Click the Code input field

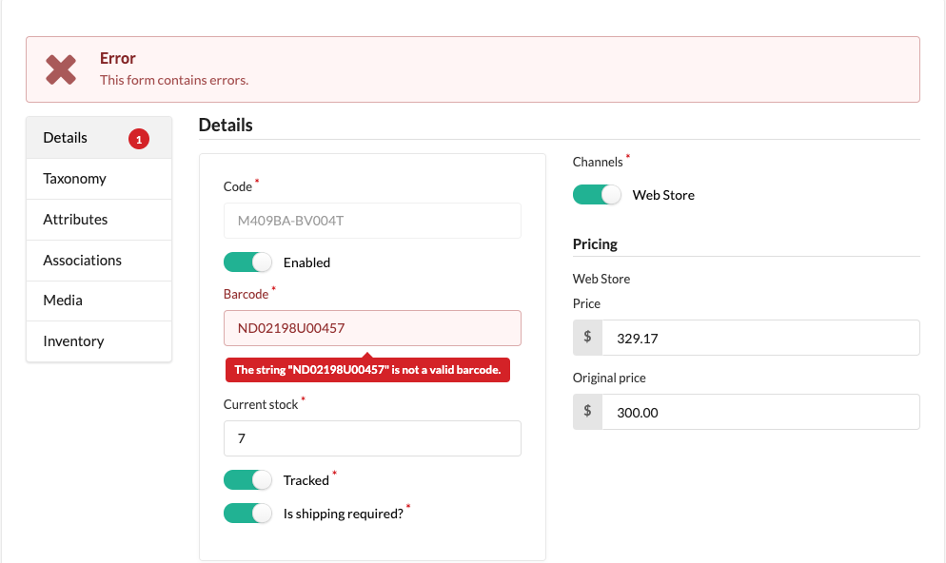tap(372, 221)
